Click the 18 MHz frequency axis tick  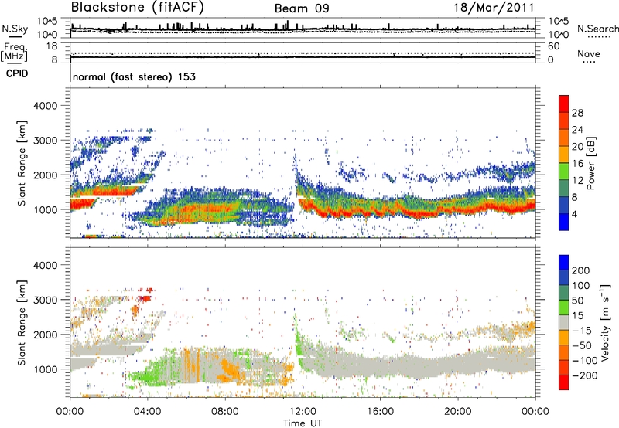tap(52, 46)
